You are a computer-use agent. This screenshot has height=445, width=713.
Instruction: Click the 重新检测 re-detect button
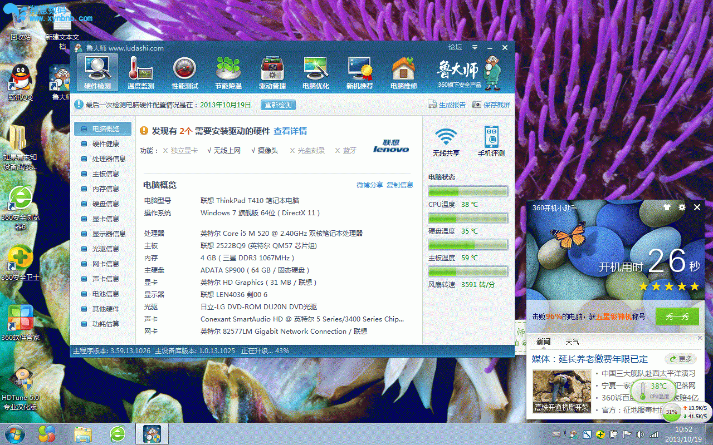click(279, 105)
